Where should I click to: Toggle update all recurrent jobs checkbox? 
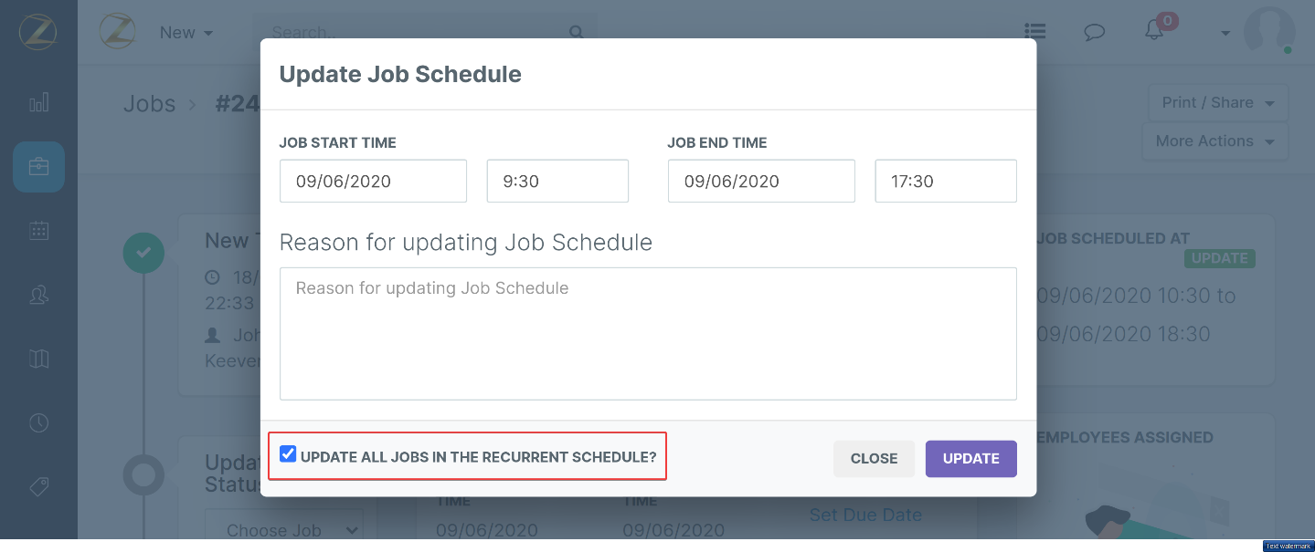point(288,454)
